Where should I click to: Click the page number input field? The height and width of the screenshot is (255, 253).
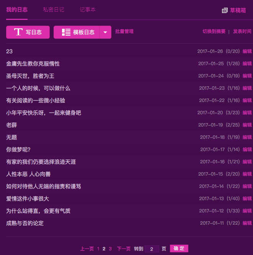[x=152, y=249]
